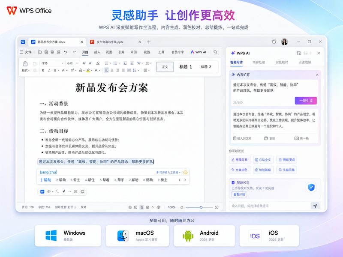Image resolution: width=343 pixels, height=257 pixels.
Task: Expand the highlight color dropdown arrow
Action: click(91, 70)
